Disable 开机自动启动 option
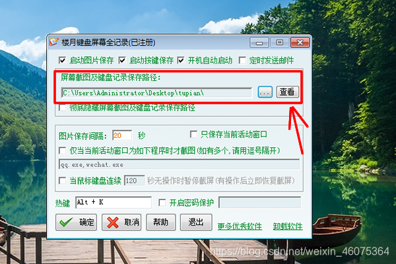This screenshot has height=264, width=396. [x=181, y=60]
